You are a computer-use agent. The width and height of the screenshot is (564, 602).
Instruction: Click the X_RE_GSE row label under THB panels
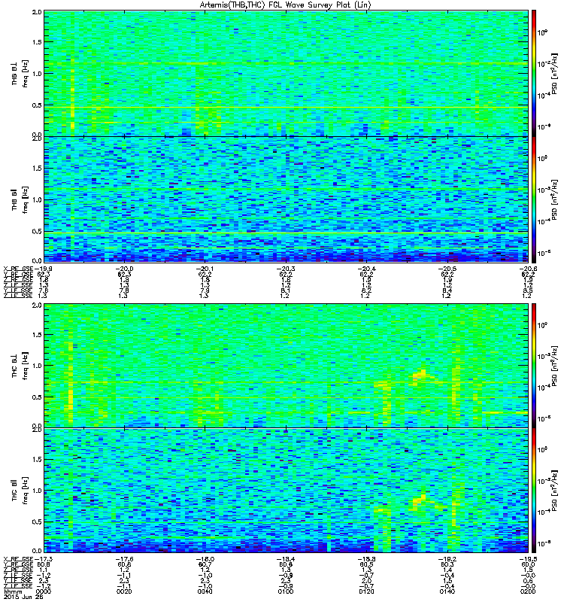coord(18,269)
